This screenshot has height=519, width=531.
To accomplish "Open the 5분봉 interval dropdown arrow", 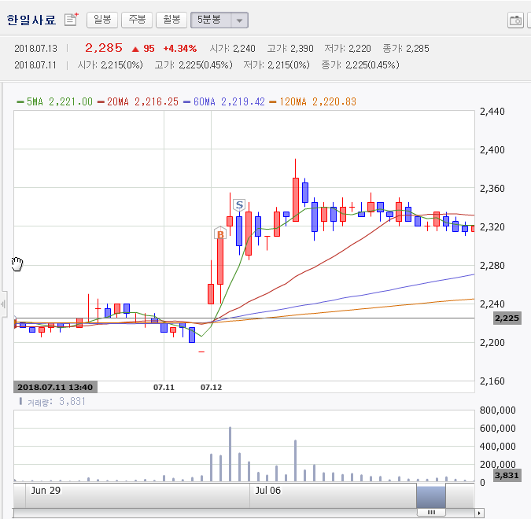I will pyautogui.click(x=240, y=20).
